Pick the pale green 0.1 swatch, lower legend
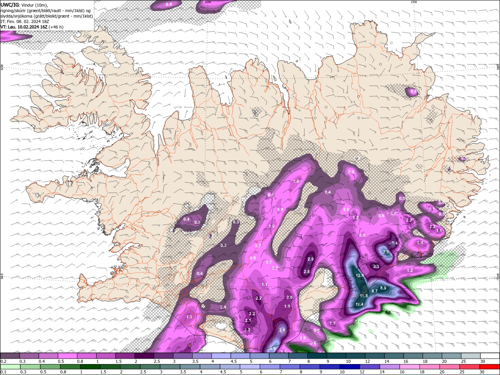Image resolution: width=500 pixels, height=375 pixels. (x=10, y=367)
